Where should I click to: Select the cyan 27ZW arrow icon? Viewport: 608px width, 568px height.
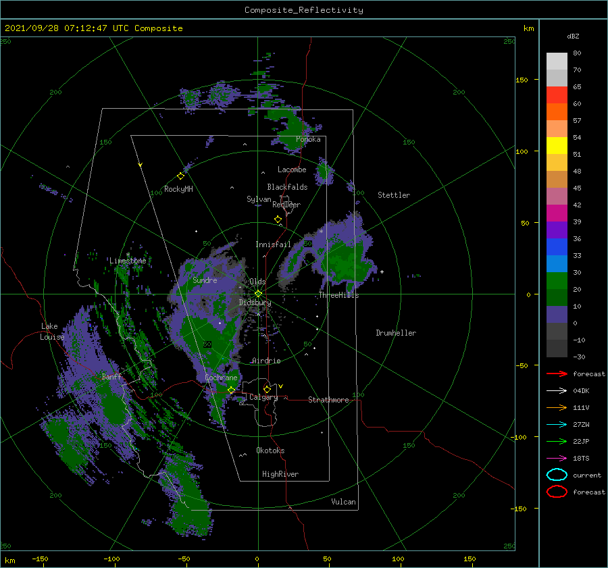tap(557, 425)
